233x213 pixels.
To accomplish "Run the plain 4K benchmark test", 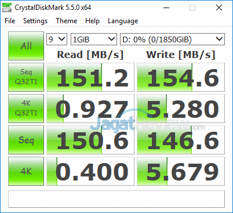I will (x=26, y=171).
